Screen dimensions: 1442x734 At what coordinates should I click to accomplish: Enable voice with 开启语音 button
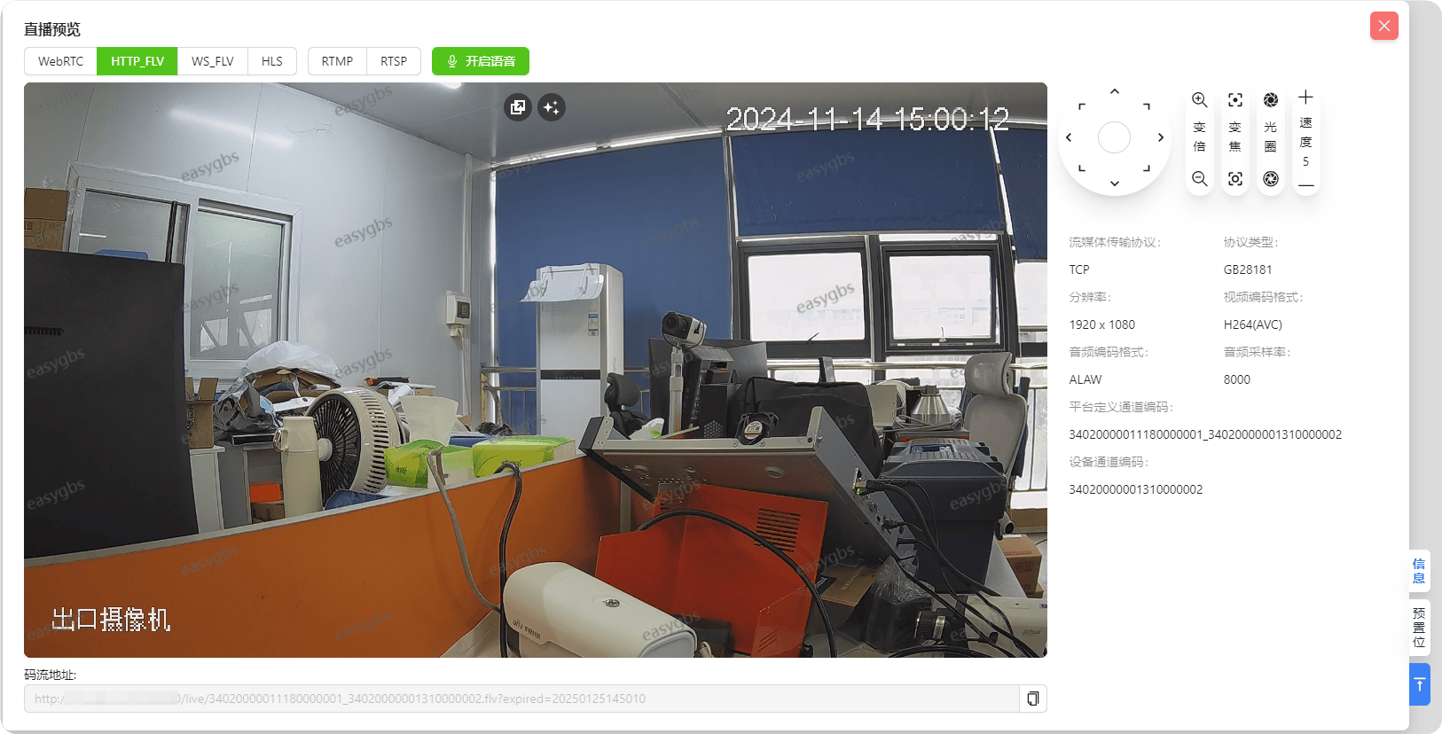(x=481, y=61)
